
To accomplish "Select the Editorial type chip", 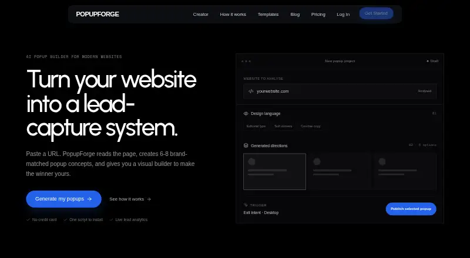I will point(256,126).
